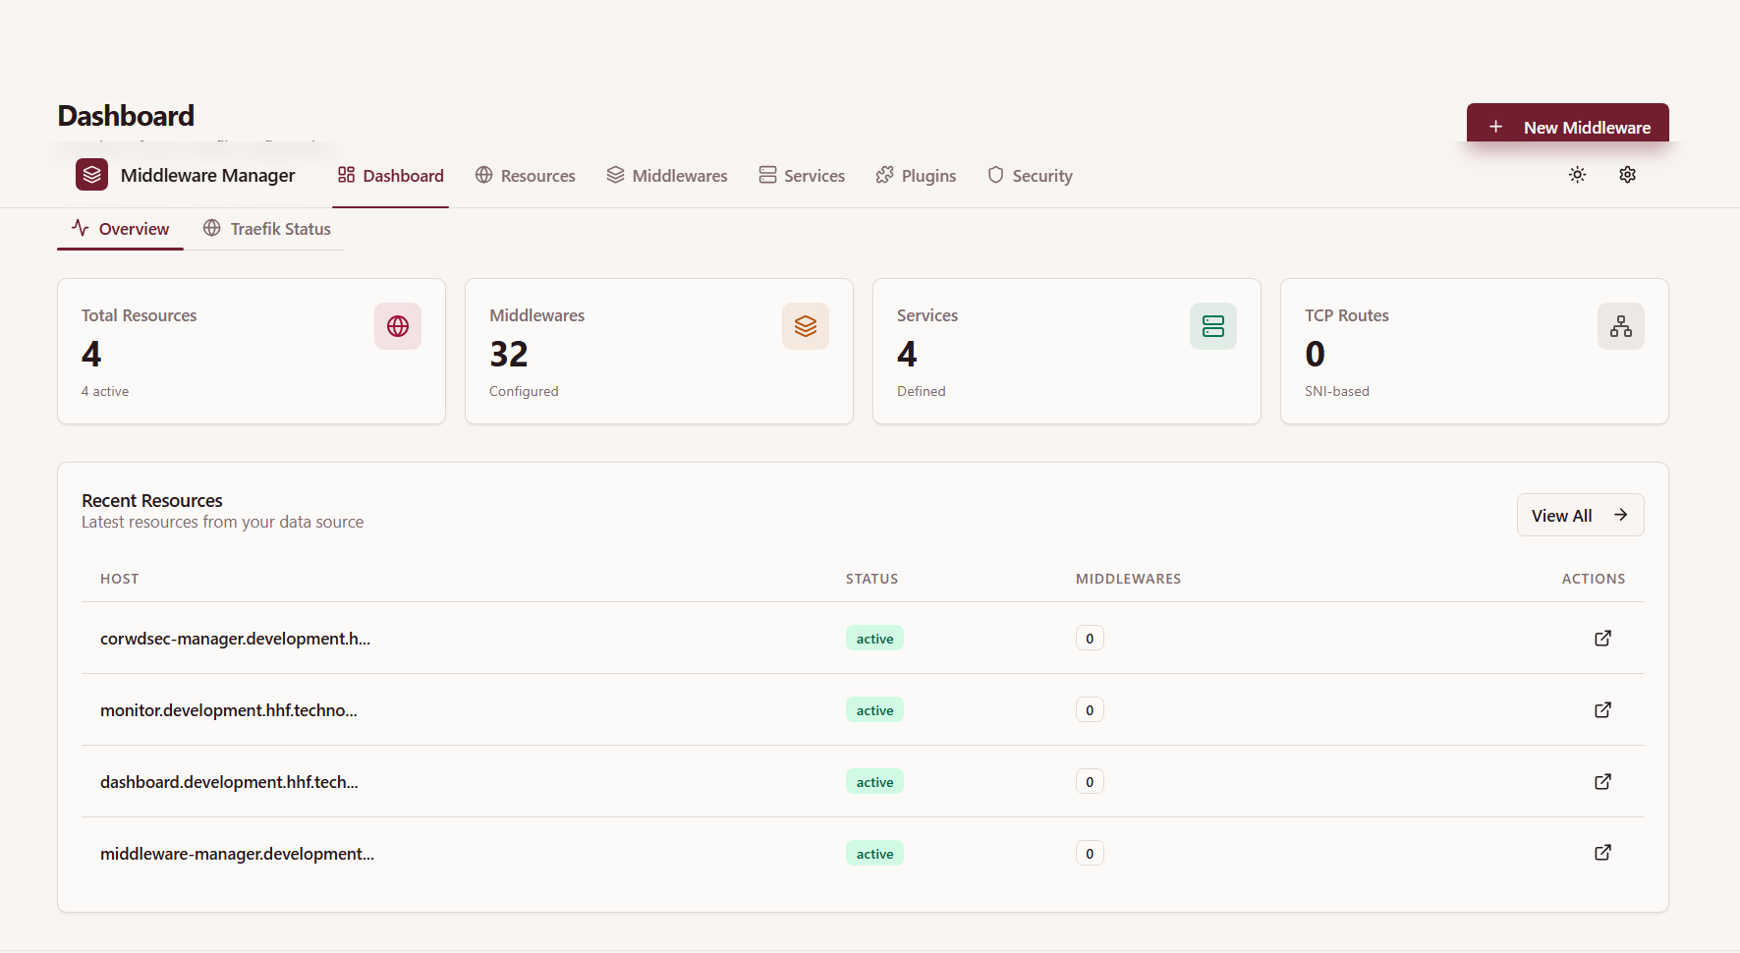Open external link for middleware-manager resource
Image resolution: width=1740 pixels, height=953 pixels.
click(1602, 853)
